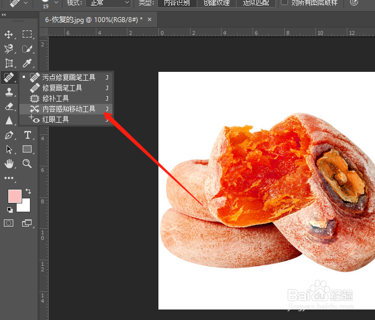Choose 修复画笔工具 from the flyout
375x320 pixels.
point(66,88)
